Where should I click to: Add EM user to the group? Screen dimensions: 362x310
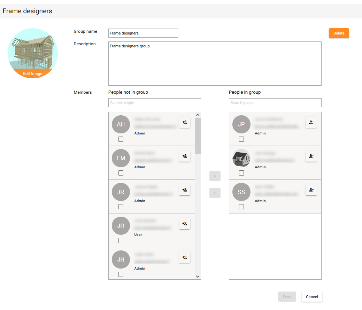pyautogui.click(x=185, y=156)
